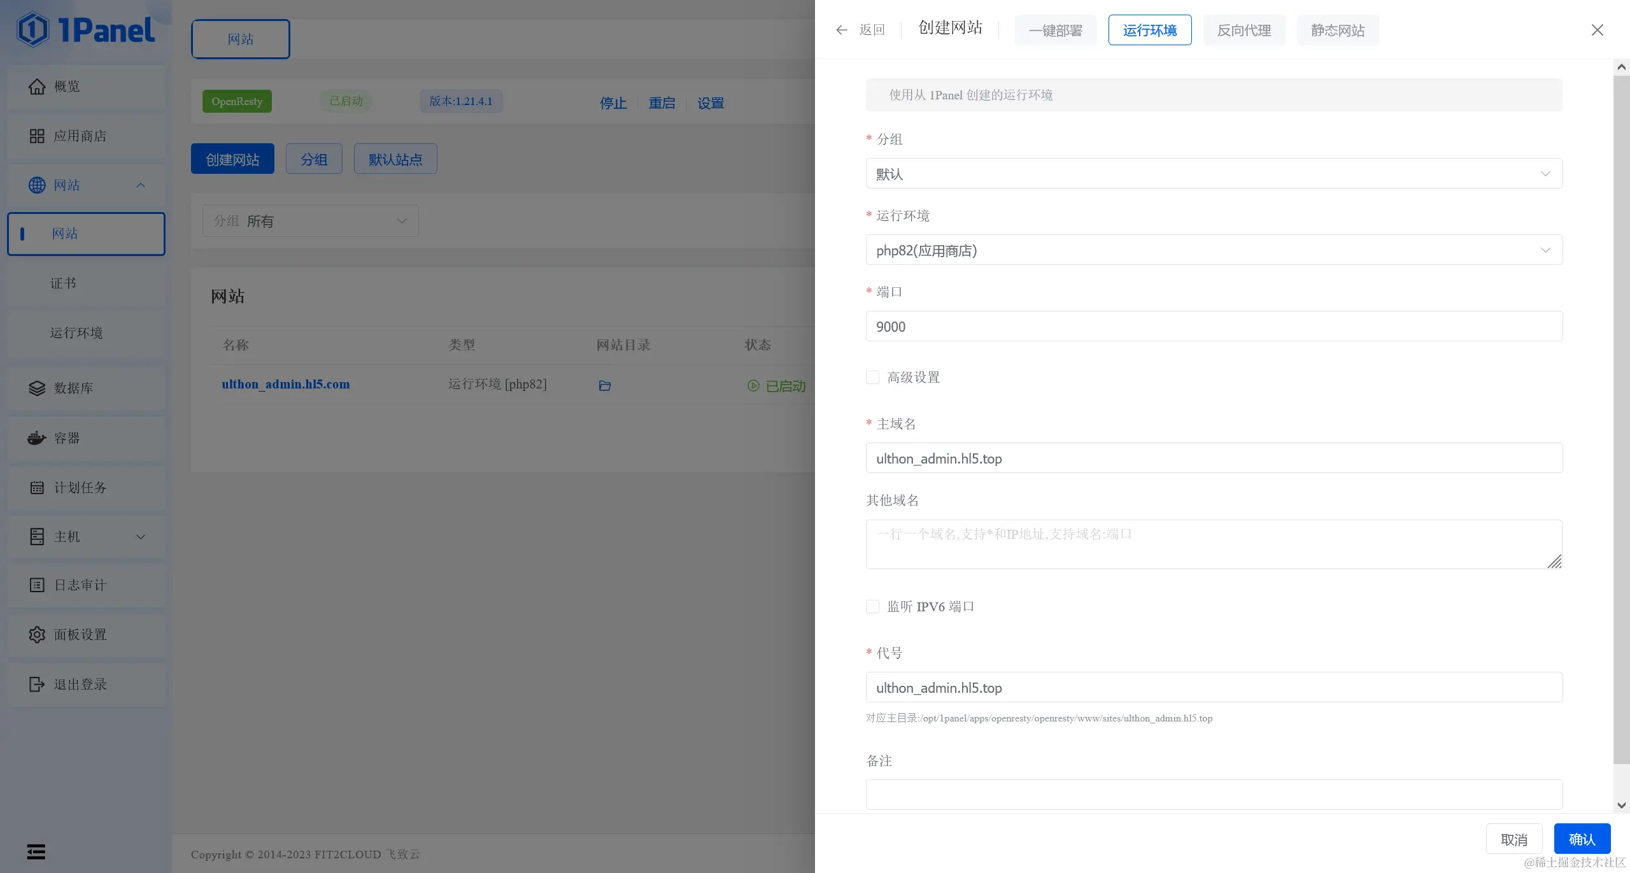
Task: Open 容器 via the Docker whale icon
Action: 37,438
